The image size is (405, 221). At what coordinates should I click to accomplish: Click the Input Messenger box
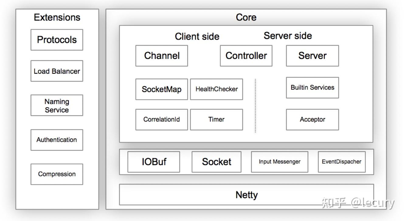pyautogui.click(x=279, y=162)
